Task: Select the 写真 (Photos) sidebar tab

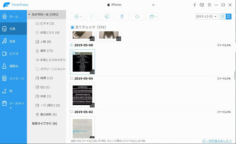Action: click(x=13, y=29)
